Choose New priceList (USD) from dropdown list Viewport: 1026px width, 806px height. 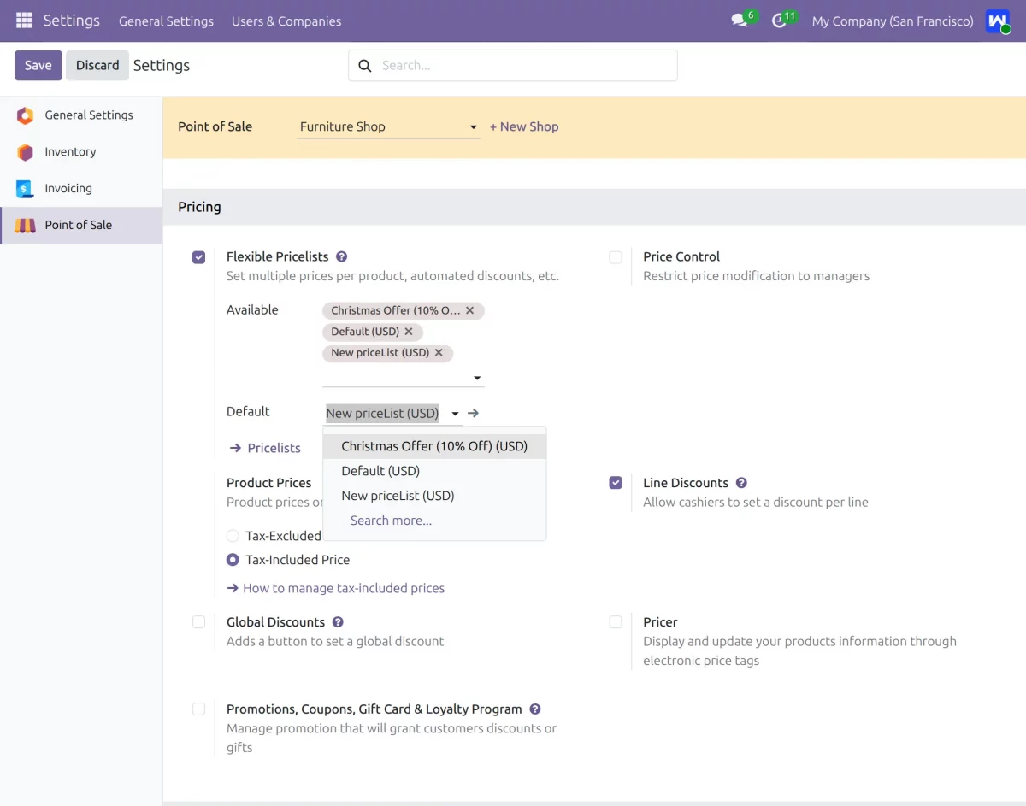point(434,496)
